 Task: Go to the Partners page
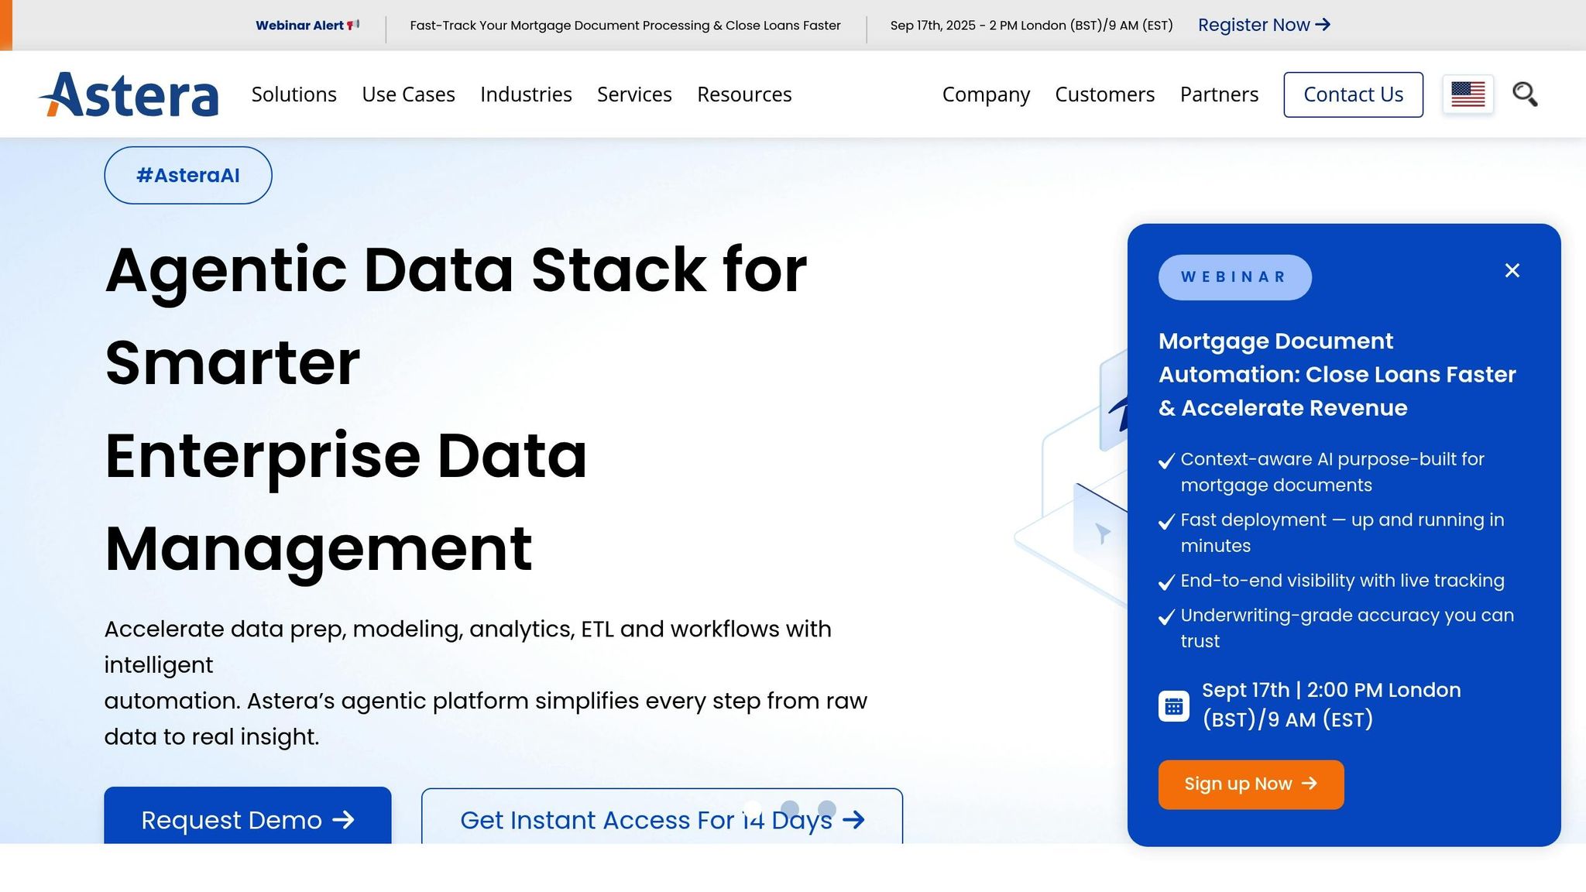point(1219,94)
